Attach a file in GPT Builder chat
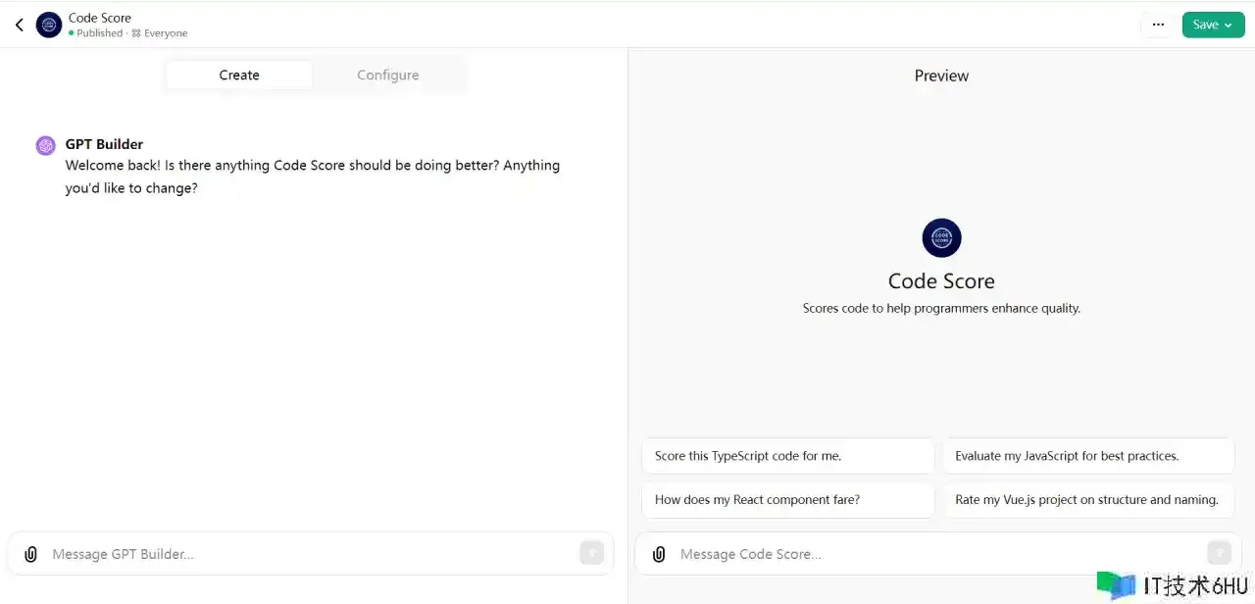Image resolution: width=1255 pixels, height=604 pixels. (x=30, y=554)
